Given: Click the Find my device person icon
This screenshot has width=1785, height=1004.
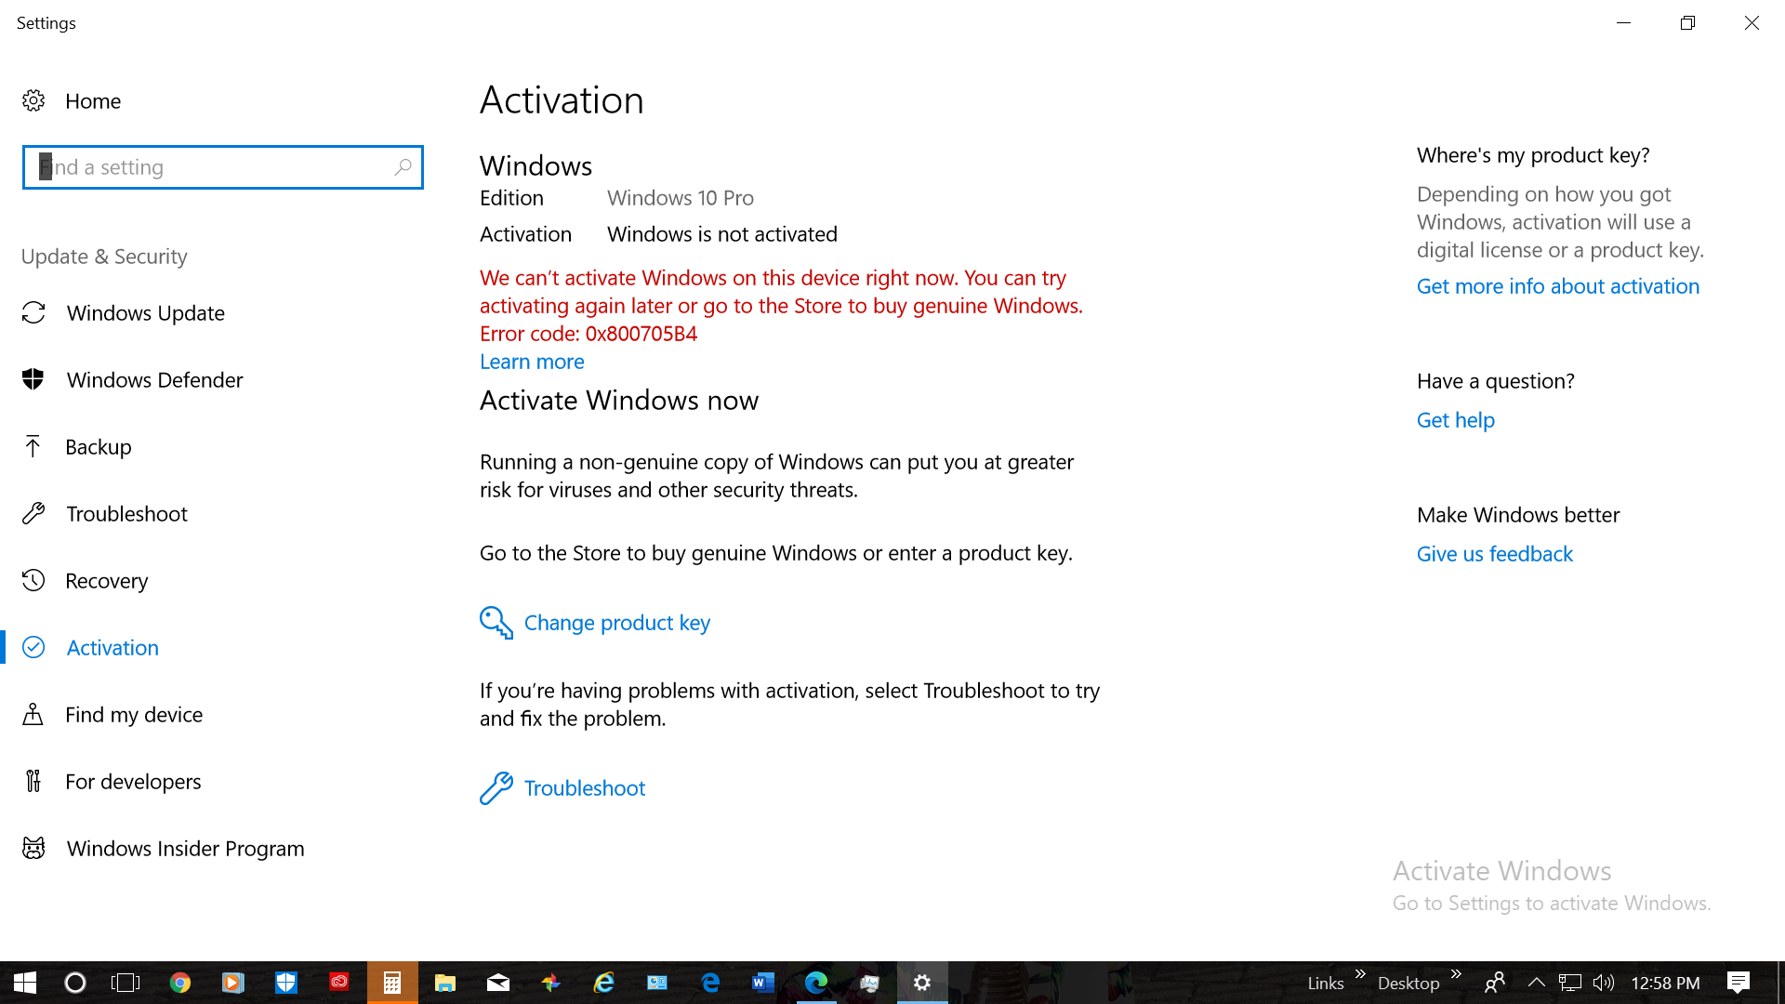Looking at the screenshot, I should (x=33, y=714).
